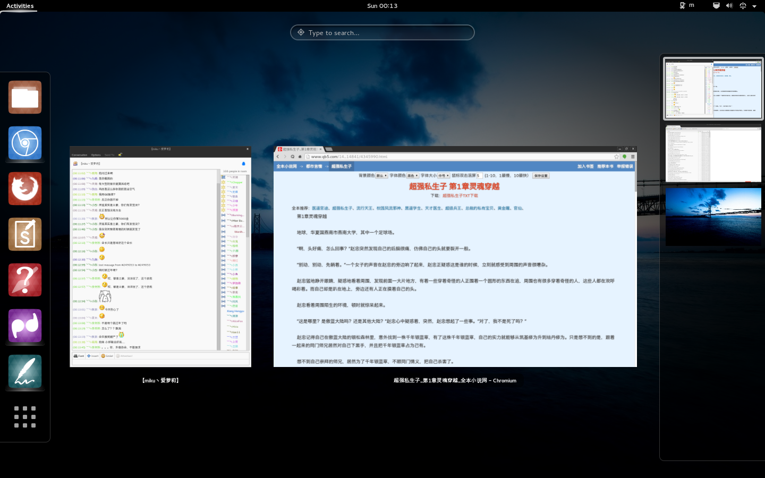Click the green extension icon in Chromium
The width and height of the screenshot is (765, 478).
(x=625, y=157)
